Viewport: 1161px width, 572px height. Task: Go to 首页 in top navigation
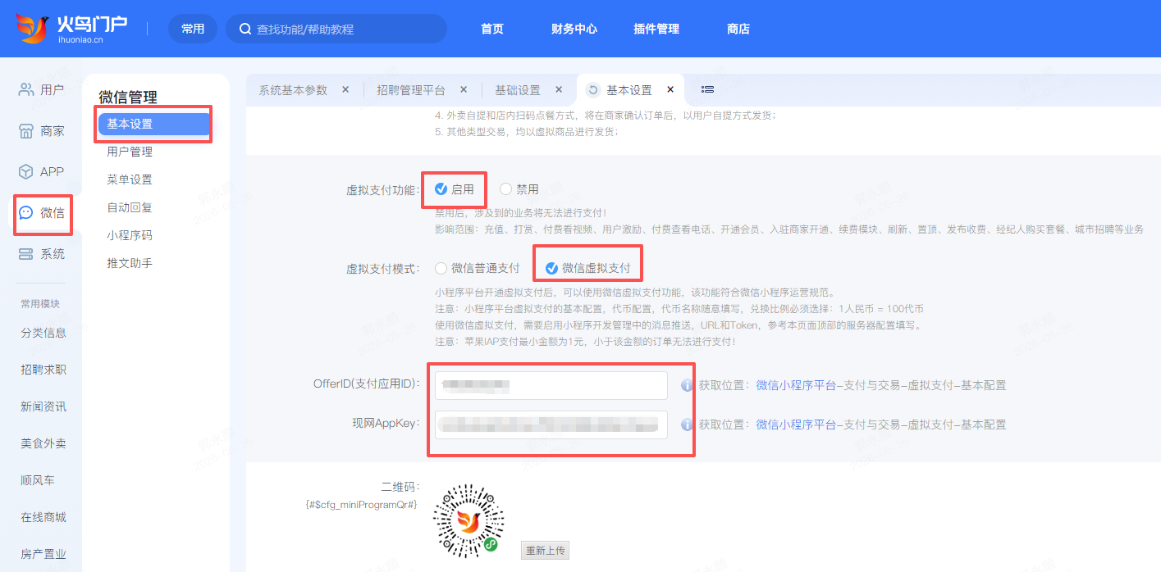coord(492,29)
